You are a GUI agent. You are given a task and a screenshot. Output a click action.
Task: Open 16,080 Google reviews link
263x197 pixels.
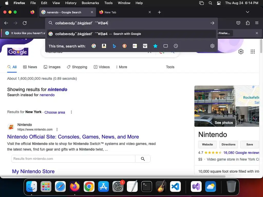coord(241,153)
